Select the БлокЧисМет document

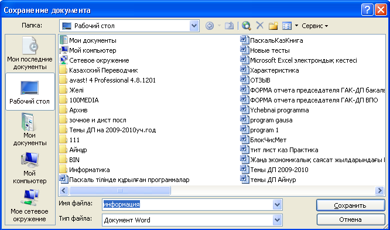(264, 140)
